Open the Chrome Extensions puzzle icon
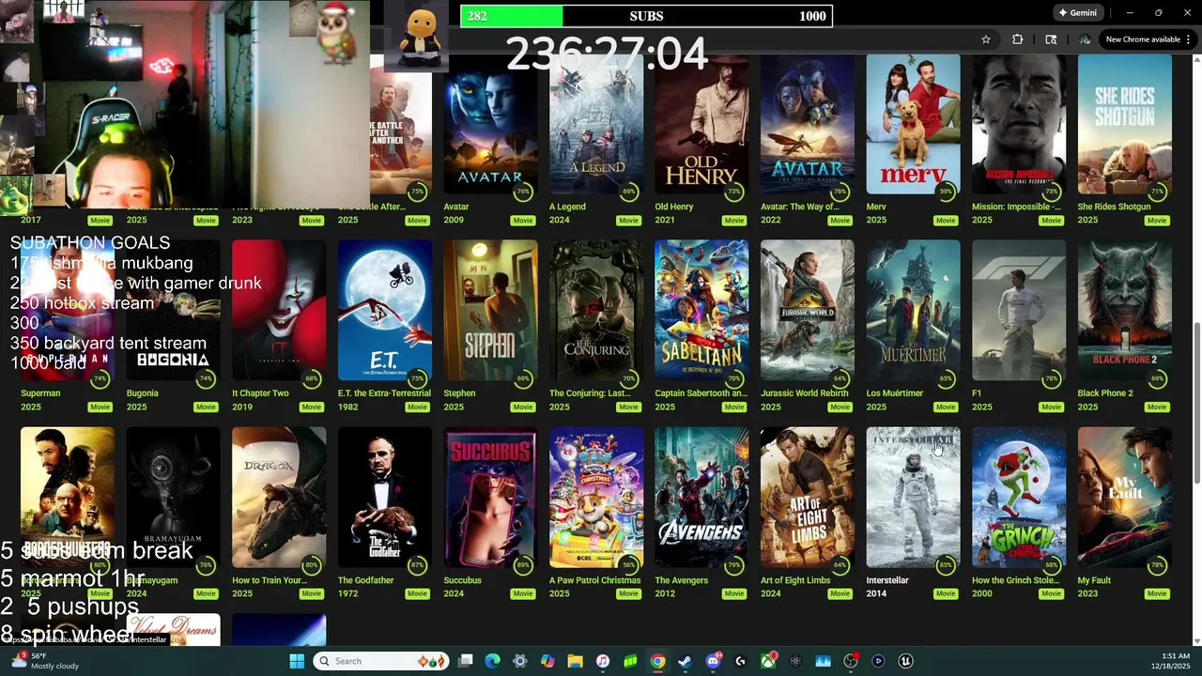The image size is (1202, 676). (x=1017, y=39)
